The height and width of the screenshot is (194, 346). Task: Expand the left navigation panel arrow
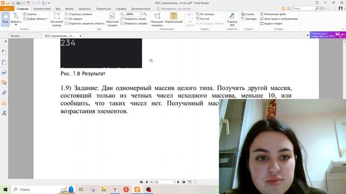click(5, 41)
